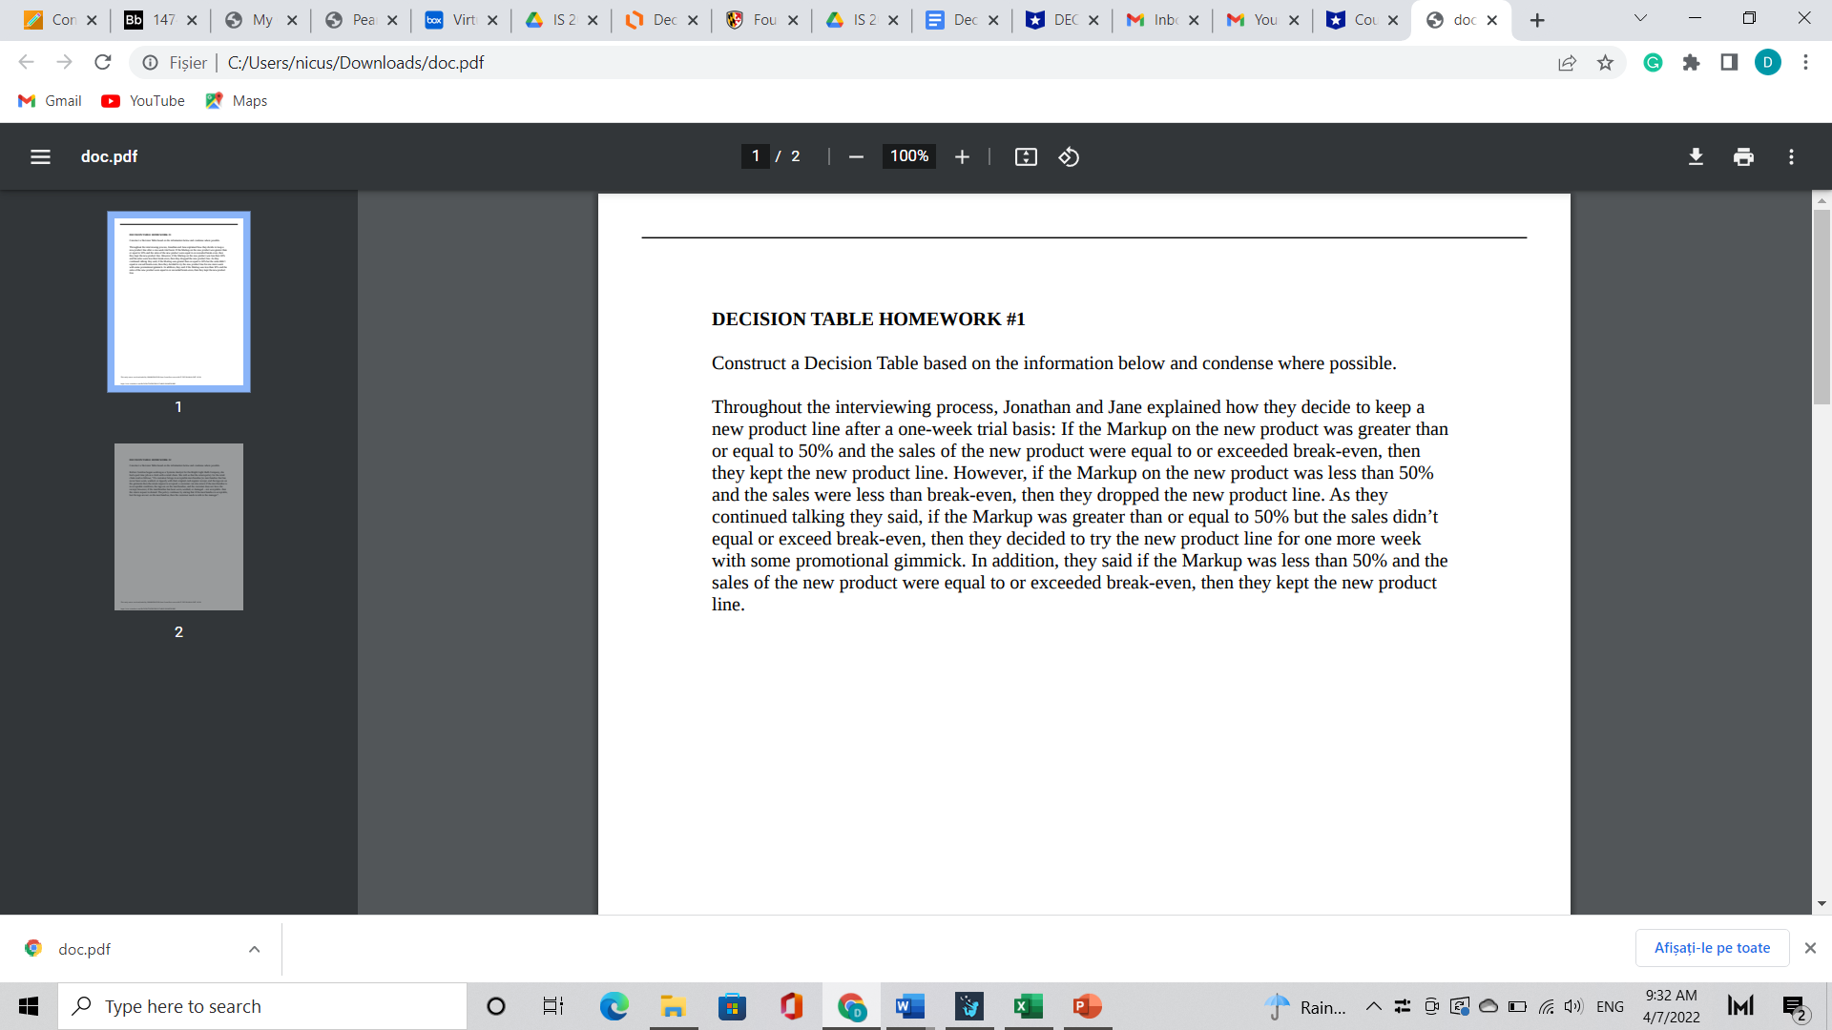This screenshot has height=1030, width=1832.
Task: Open the PDF viewer more actions menu
Action: point(1791,156)
